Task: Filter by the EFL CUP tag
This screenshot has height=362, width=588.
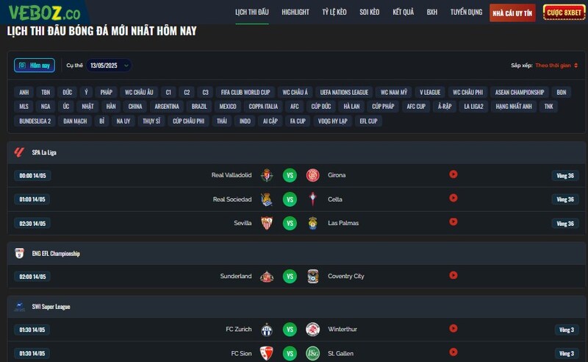Action: coord(368,121)
